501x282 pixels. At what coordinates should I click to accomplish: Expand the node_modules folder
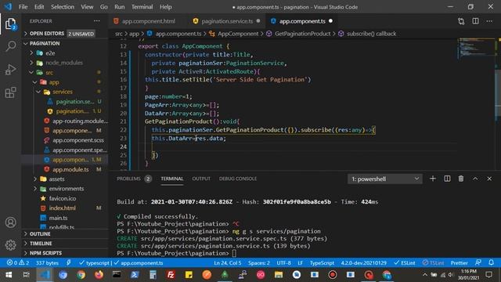coord(65,63)
